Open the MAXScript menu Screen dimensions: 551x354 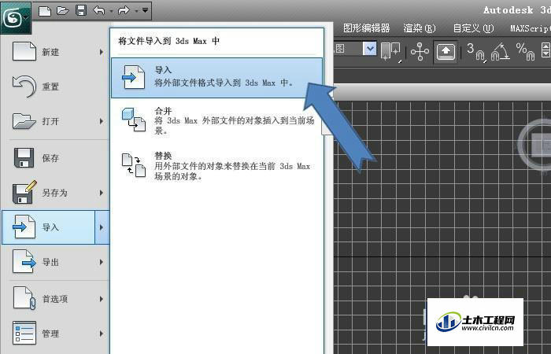[x=531, y=28]
